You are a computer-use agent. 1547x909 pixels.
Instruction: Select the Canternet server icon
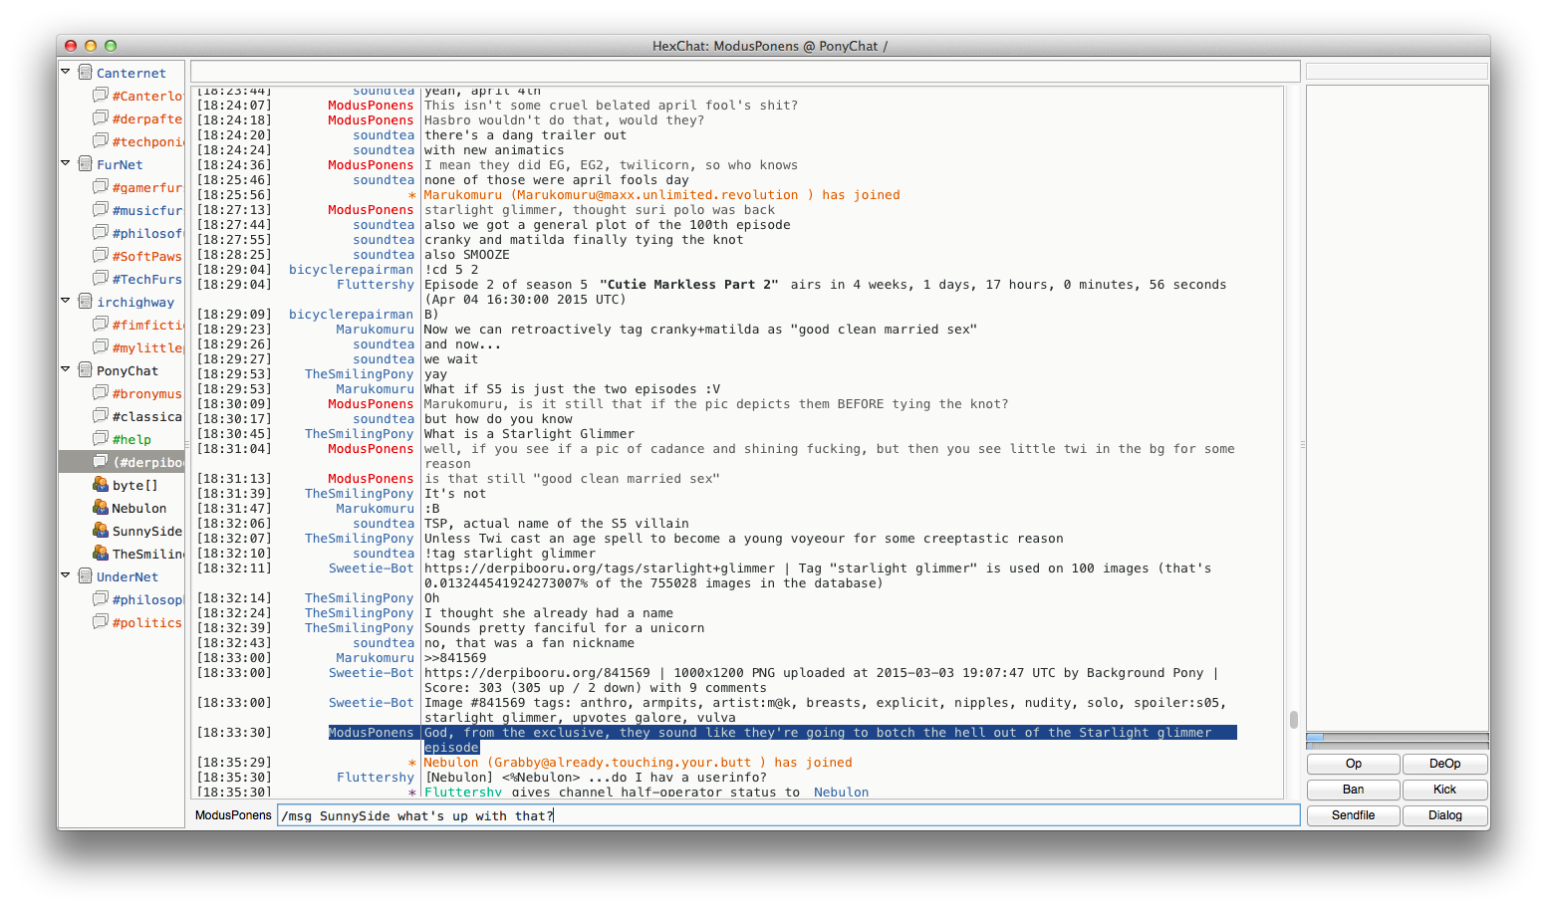click(86, 72)
